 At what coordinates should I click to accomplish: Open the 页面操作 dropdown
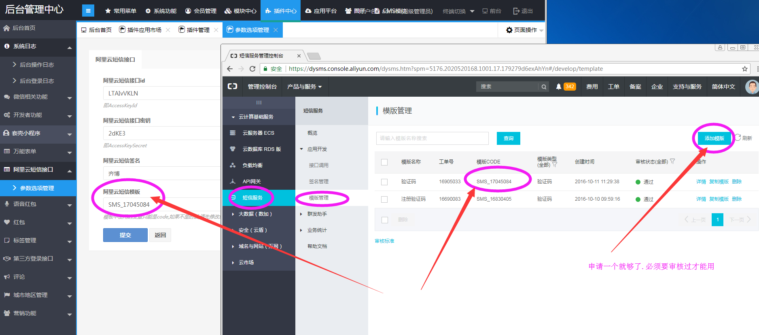coord(525,30)
